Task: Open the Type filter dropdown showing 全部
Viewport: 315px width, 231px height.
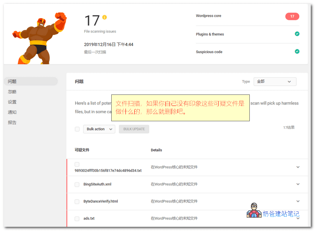Action: pyautogui.click(x=274, y=81)
